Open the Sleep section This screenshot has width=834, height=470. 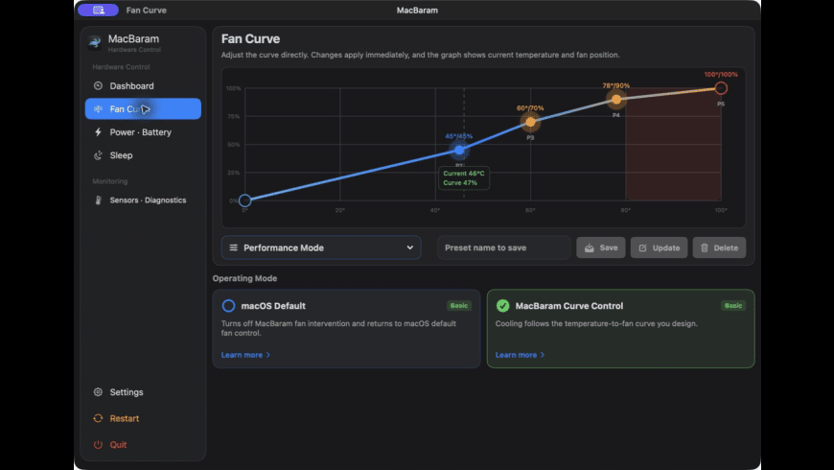[143, 155]
